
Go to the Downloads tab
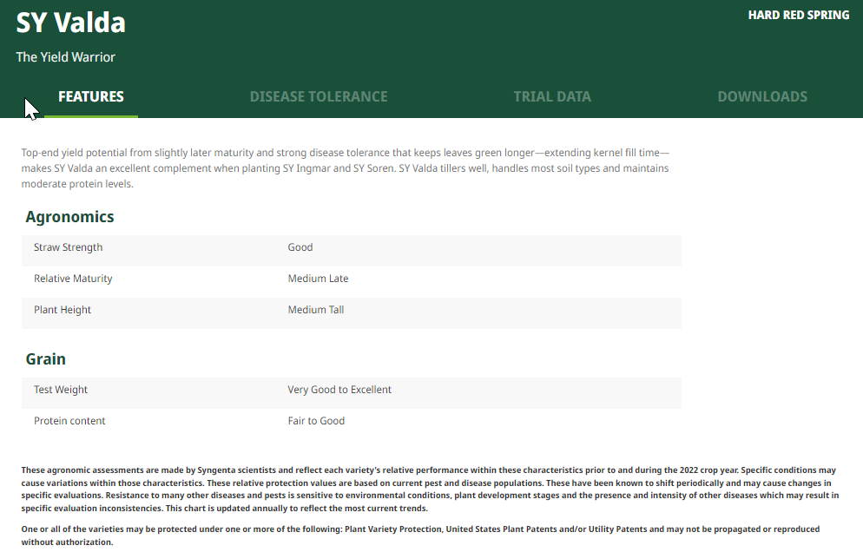pyautogui.click(x=762, y=97)
